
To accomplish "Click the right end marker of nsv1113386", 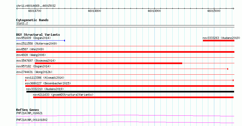I will point(233,80).
